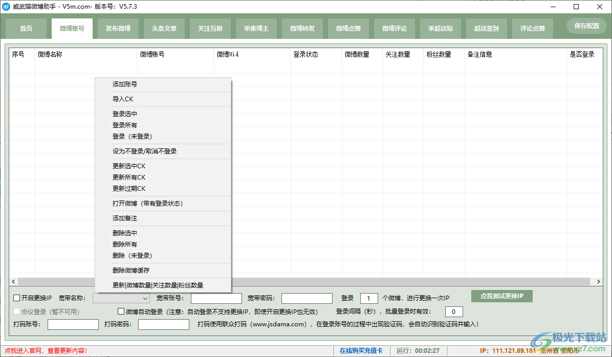Screen dimensions: 612x357
Task: Click the horizontal scrollbar right arrow
Action: 598,282
